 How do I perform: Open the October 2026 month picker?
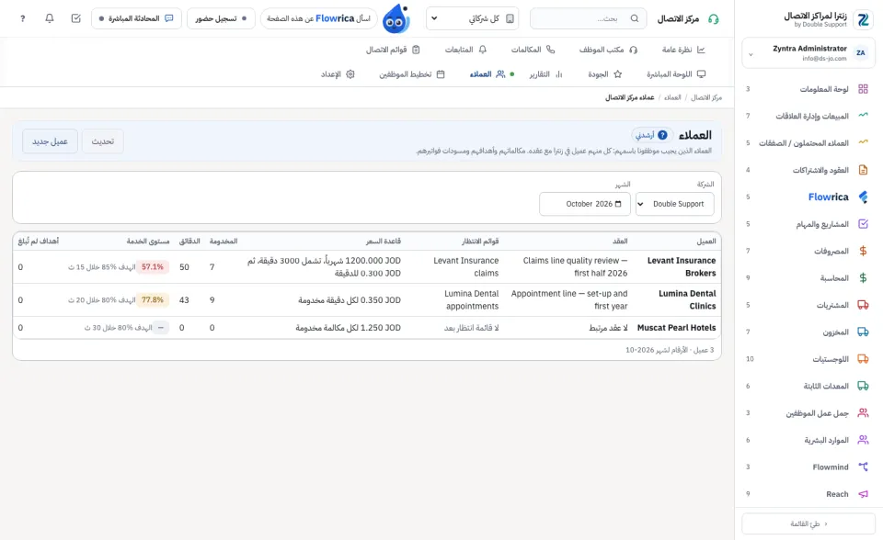coord(585,204)
